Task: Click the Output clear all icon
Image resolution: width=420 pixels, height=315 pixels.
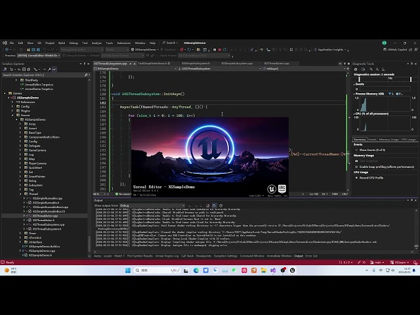Action: point(207,205)
